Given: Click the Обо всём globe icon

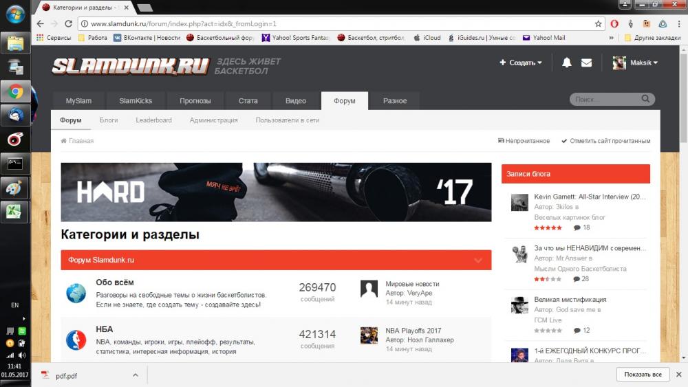Looking at the screenshot, I should click(76, 293).
